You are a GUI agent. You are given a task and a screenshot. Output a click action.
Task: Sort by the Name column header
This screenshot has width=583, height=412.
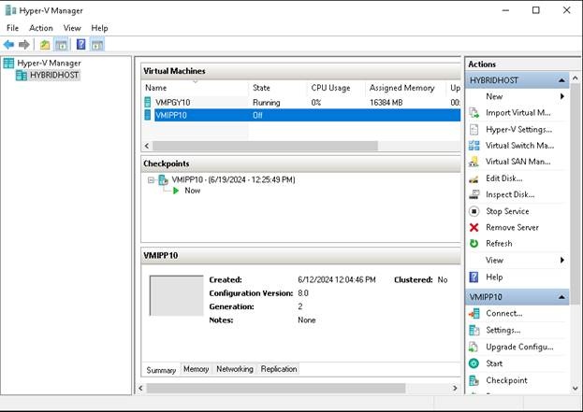pyautogui.click(x=195, y=88)
